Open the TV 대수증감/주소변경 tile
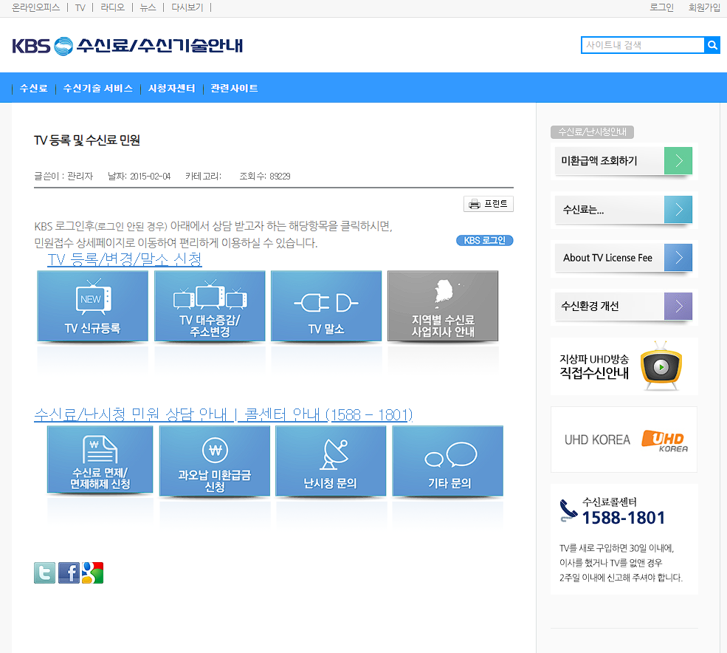 tap(210, 306)
